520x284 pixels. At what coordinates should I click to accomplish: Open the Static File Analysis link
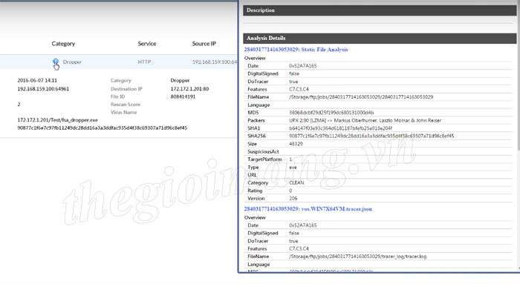click(296, 50)
